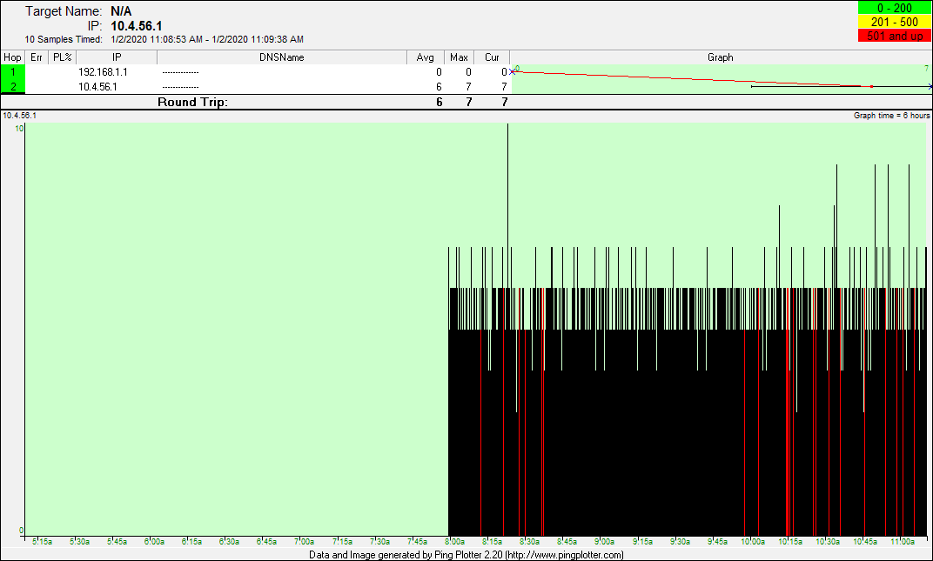933x561 pixels.
Task: Click the Graph column header
Action: pyautogui.click(x=720, y=57)
